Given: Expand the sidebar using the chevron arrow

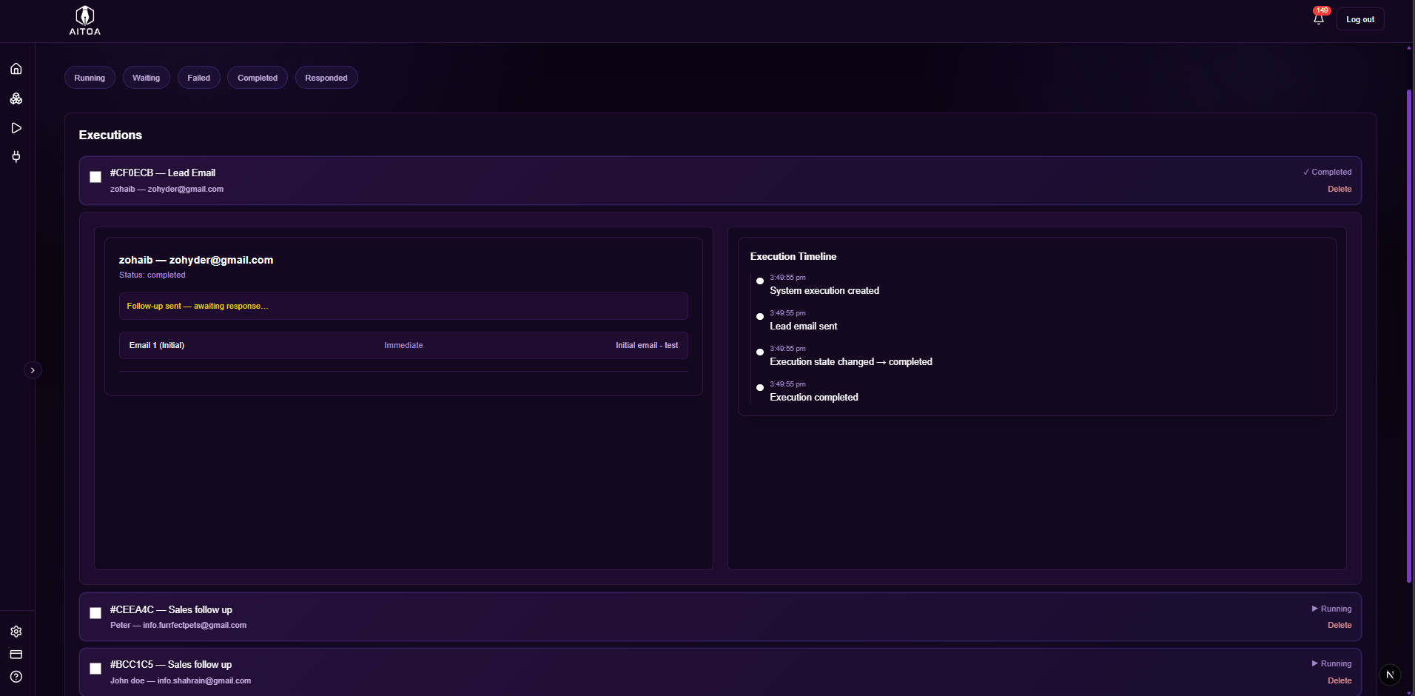Looking at the screenshot, I should (33, 370).
